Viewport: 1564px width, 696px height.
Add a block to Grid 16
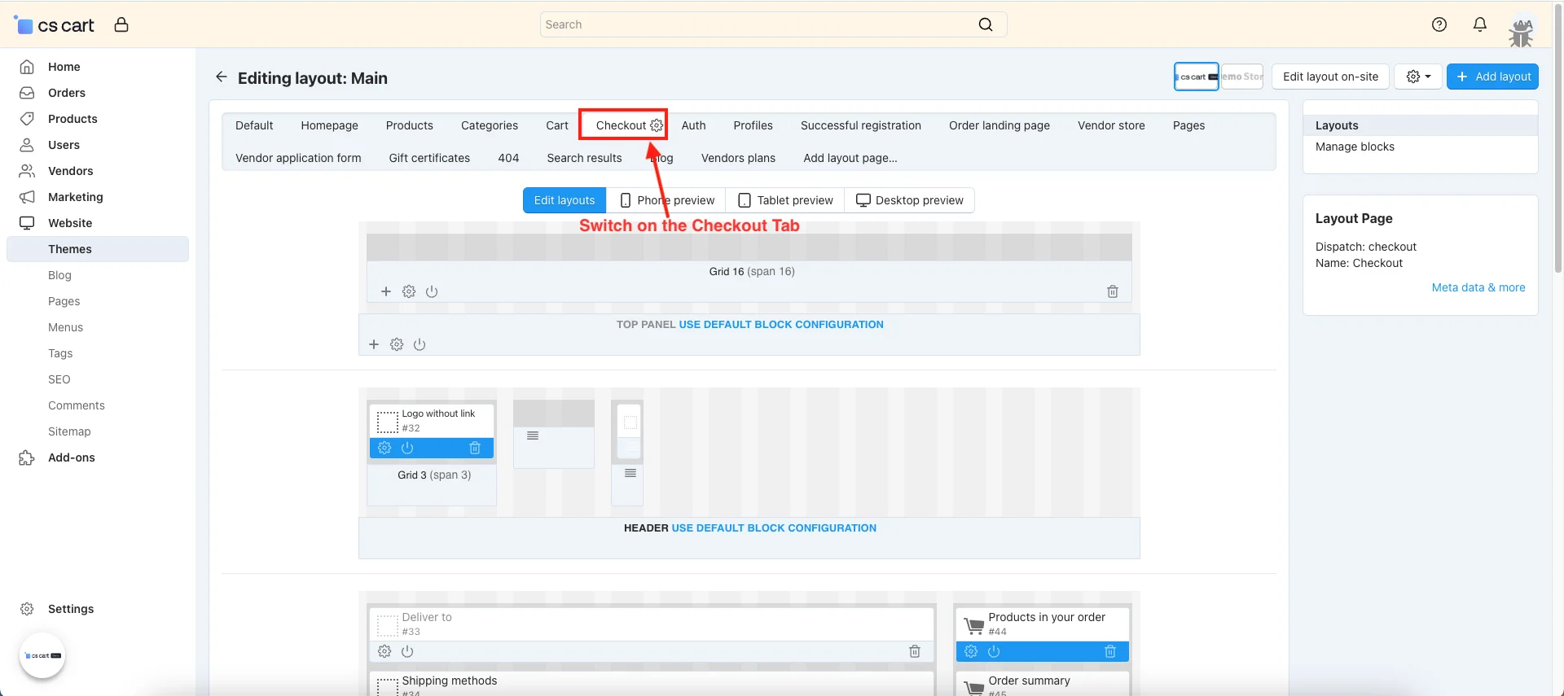(386, 291)
